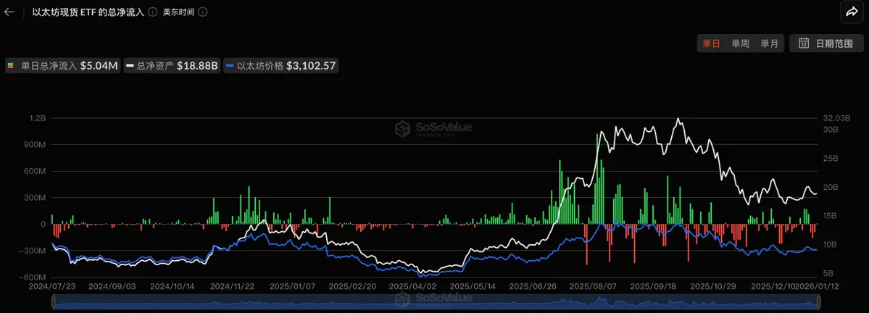
Task: Click the 900M left axis label
Action: (35, 145)
